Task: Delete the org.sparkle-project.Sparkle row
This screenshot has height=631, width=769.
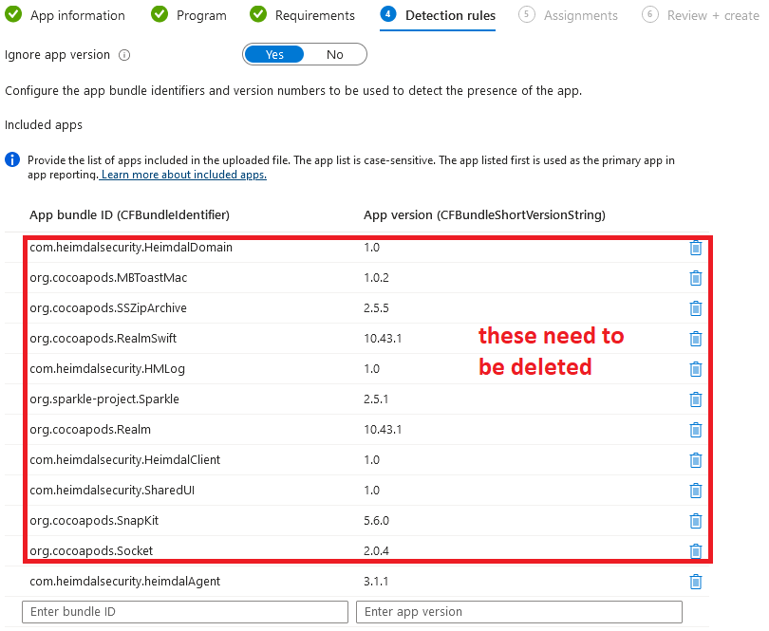Action: coord(696,399)
